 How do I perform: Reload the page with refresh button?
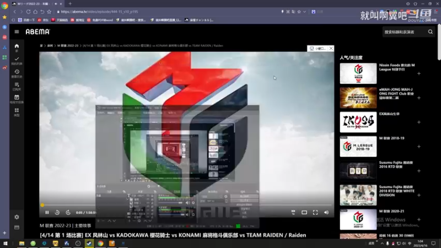click(29, 12)
